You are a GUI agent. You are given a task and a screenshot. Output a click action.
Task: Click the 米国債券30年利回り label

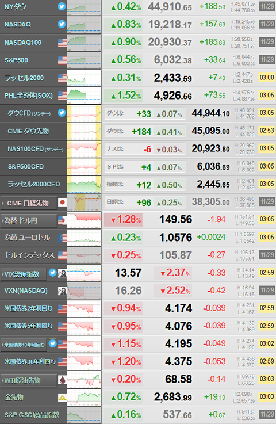point(30,361)
